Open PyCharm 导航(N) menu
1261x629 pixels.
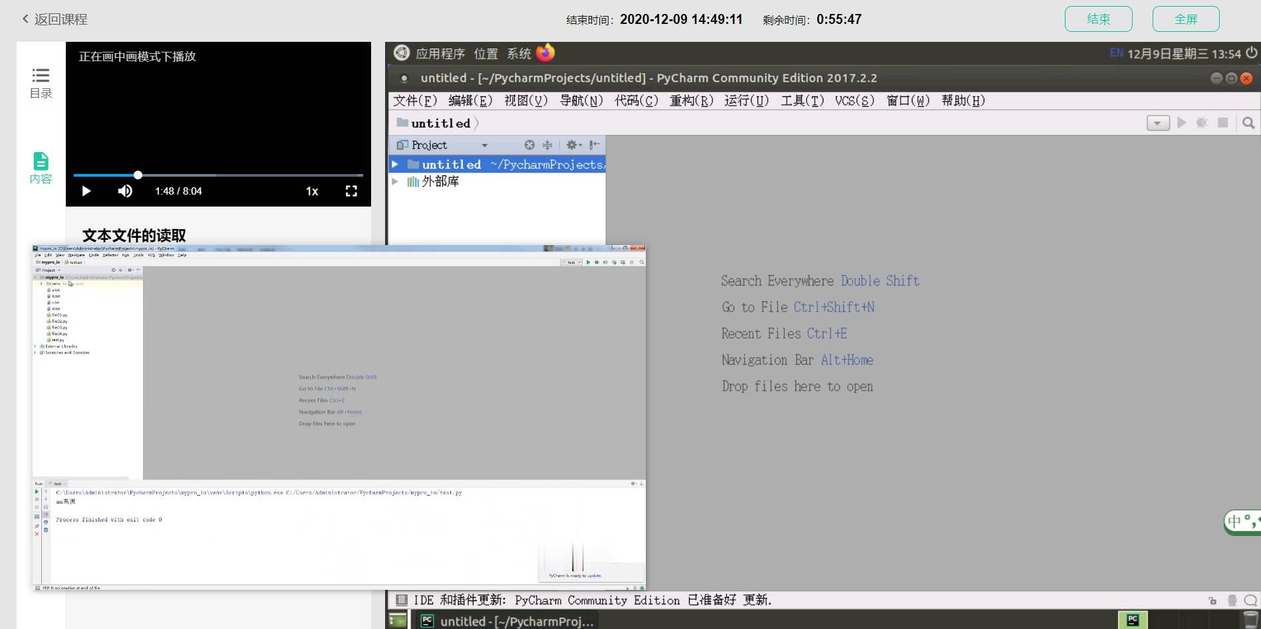click(581, 100)
